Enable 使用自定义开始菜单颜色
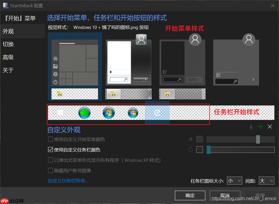This screenshot has width=279, height=204. 50,139
